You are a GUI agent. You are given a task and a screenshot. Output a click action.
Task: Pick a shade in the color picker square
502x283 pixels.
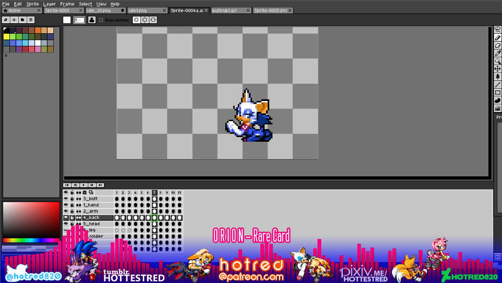[31, 220]
